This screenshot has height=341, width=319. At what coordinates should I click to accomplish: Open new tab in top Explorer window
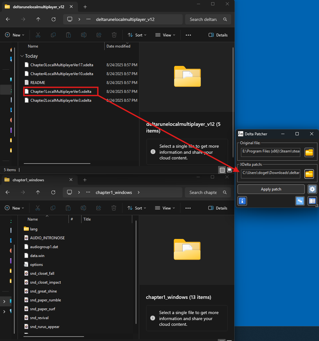(85, 7)
